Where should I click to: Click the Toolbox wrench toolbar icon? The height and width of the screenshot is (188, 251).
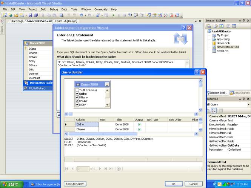(166, 15)
